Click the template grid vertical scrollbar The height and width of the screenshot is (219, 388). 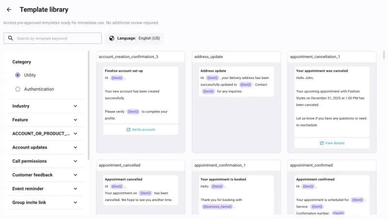pyautogui.click(x=384, y=55)
